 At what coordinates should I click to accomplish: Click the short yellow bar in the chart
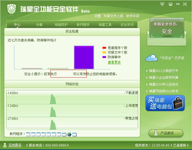tap(58, 69)
